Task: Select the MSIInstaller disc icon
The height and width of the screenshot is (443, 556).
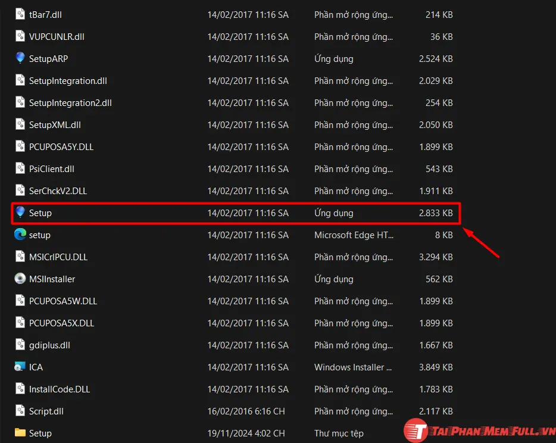Action: [20, 279]
